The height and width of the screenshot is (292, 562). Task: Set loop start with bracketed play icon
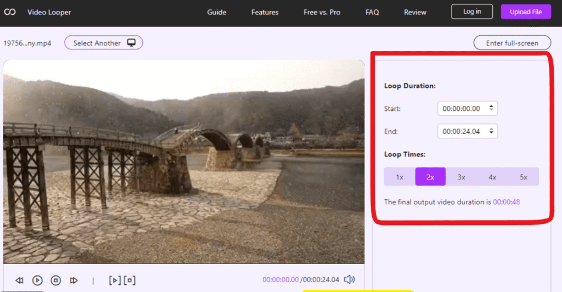pyautogui.click(x=115, y=280)
